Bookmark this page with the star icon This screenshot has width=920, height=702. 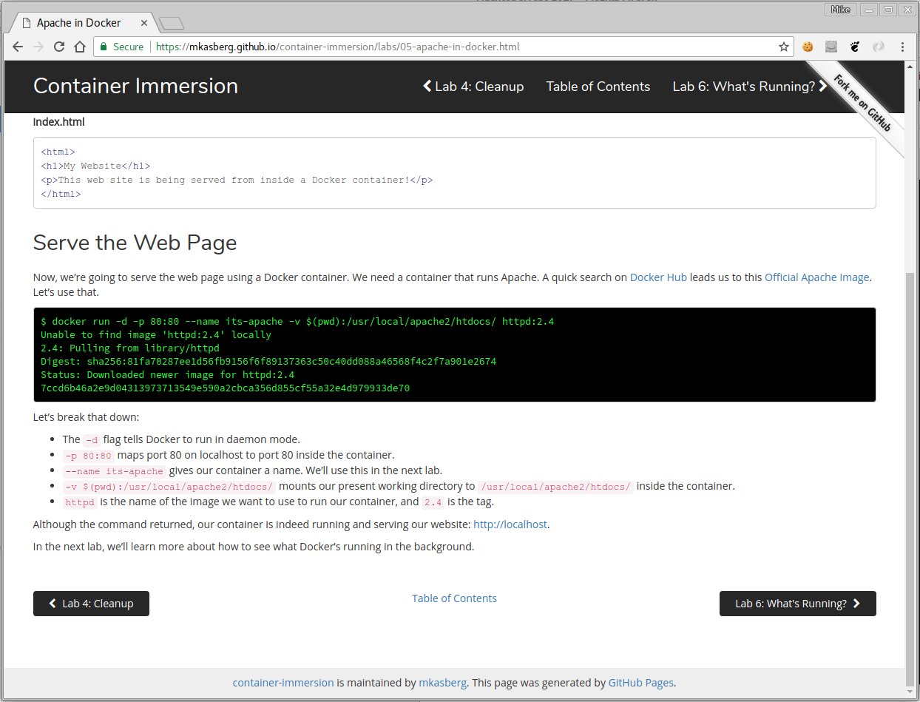click(x=784, y=47)
